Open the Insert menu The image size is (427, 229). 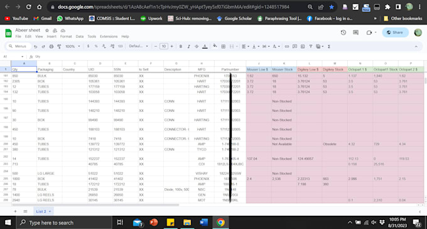click(x=51, y=36)
